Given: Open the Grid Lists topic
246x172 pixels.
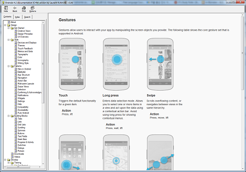Looking at the screenshot, I should click(x=22, y=125).
